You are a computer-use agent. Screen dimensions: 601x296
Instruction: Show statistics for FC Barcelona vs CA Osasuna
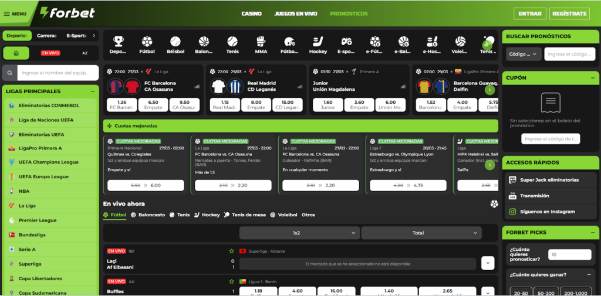(197, 87)
